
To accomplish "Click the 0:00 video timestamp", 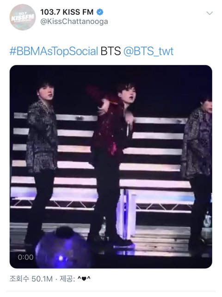I will click(x=25, y=257).
